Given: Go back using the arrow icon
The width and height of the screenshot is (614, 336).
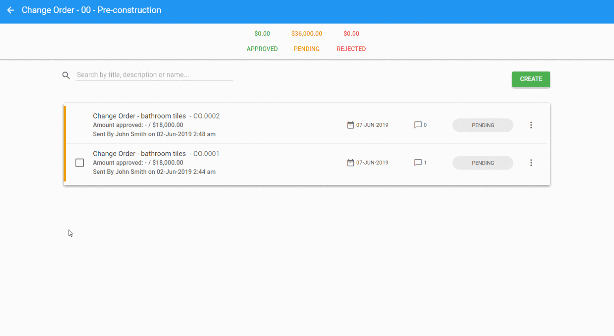Looking at the screenshot, I should tap(11, 10).
